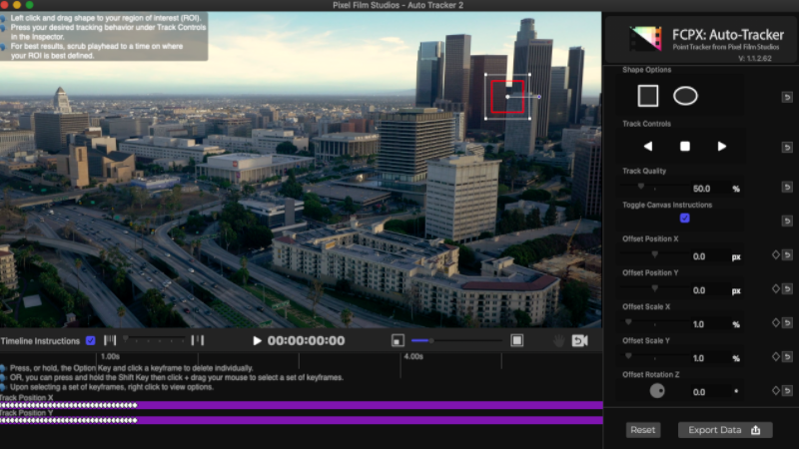
Task: Add keyframe for Offset Position Y
Action: 776,288
